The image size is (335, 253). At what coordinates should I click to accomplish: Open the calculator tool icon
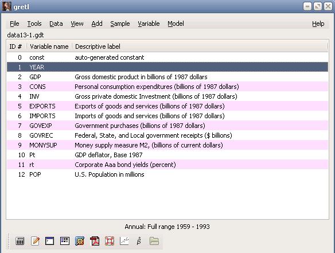tap(20, 241)
